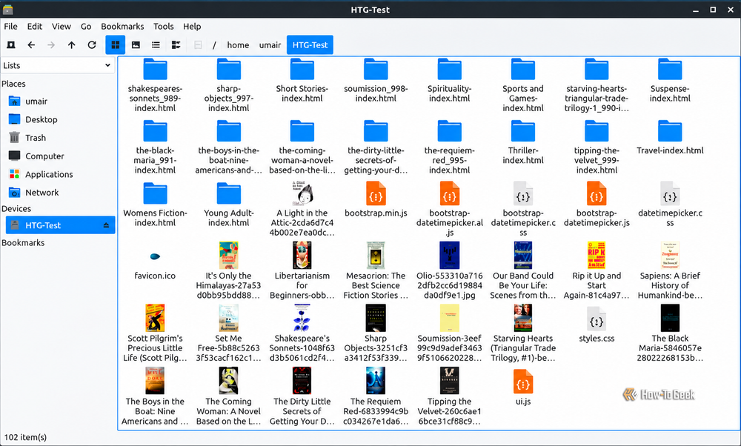
Task: Open the Bookmarks menu
Action: (122, 27)
